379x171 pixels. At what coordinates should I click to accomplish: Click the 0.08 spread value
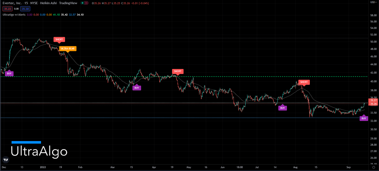[16, 9]
